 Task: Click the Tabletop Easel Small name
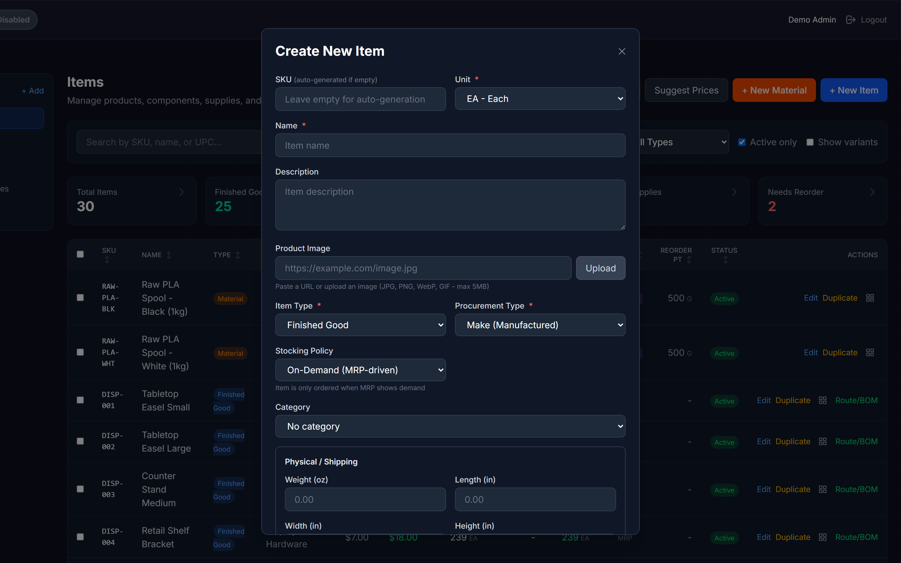[166, 401]
